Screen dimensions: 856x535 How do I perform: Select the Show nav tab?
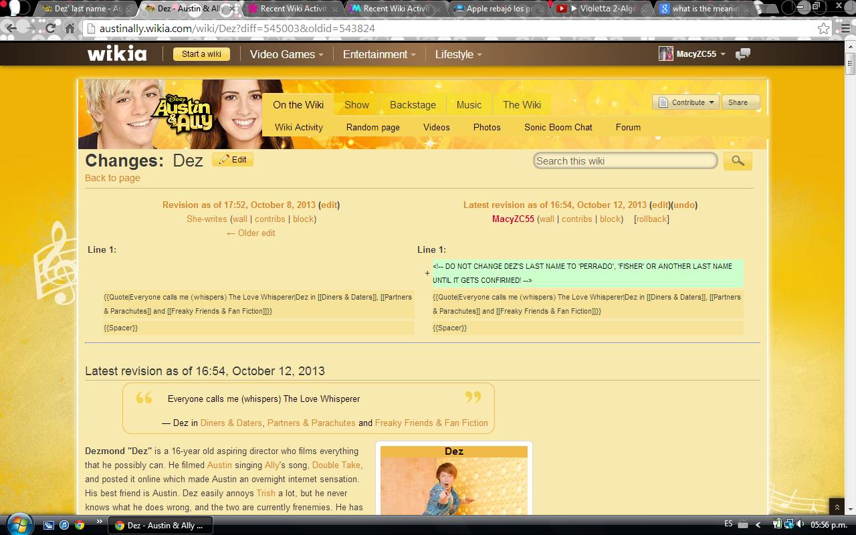(x=356, y=104)
